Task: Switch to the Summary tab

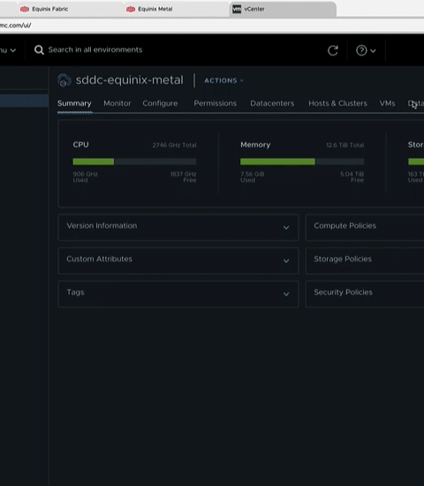Action: (74, 103)
